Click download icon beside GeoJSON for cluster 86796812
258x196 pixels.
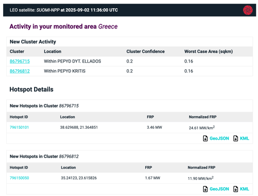[205, 189]
